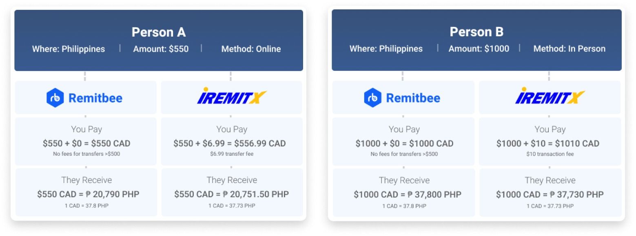Click Where: Philippines in Person A header
Image resolution: width=636 pixels, height=236 pixels.
69,49
